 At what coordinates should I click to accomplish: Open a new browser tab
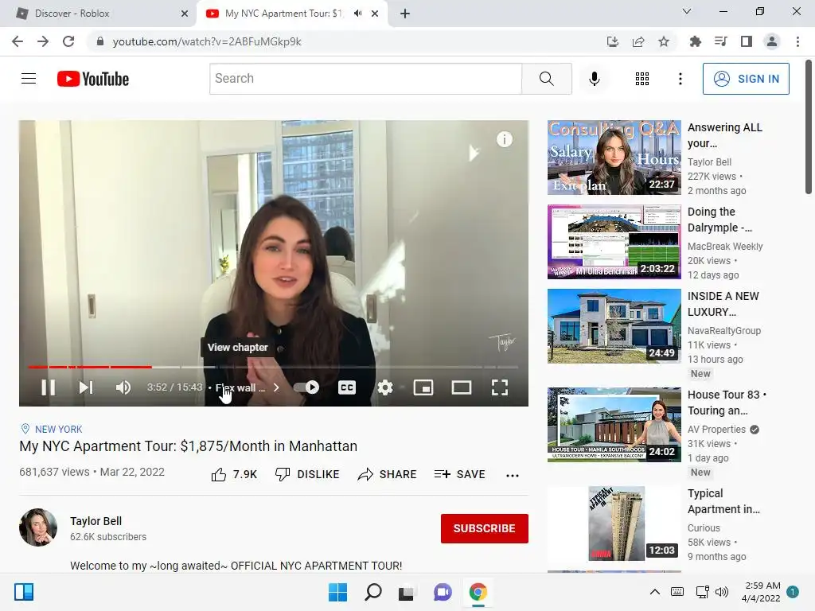point(405,14)
